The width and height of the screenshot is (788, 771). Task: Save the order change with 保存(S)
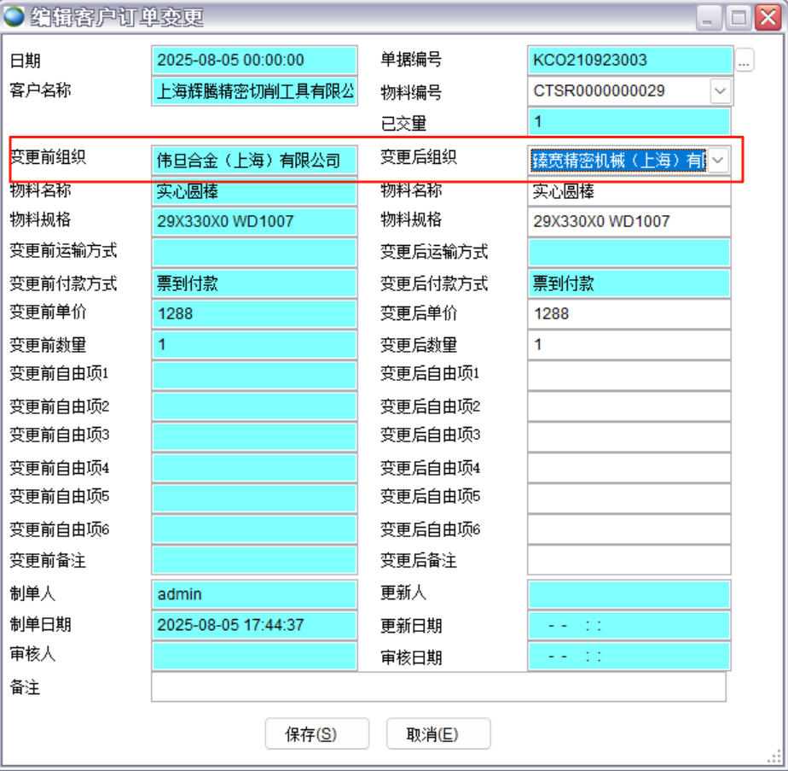click(316, 734)
